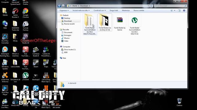Open Explorer help question-mark icon
197x110 pixels.
pos(184,10)
